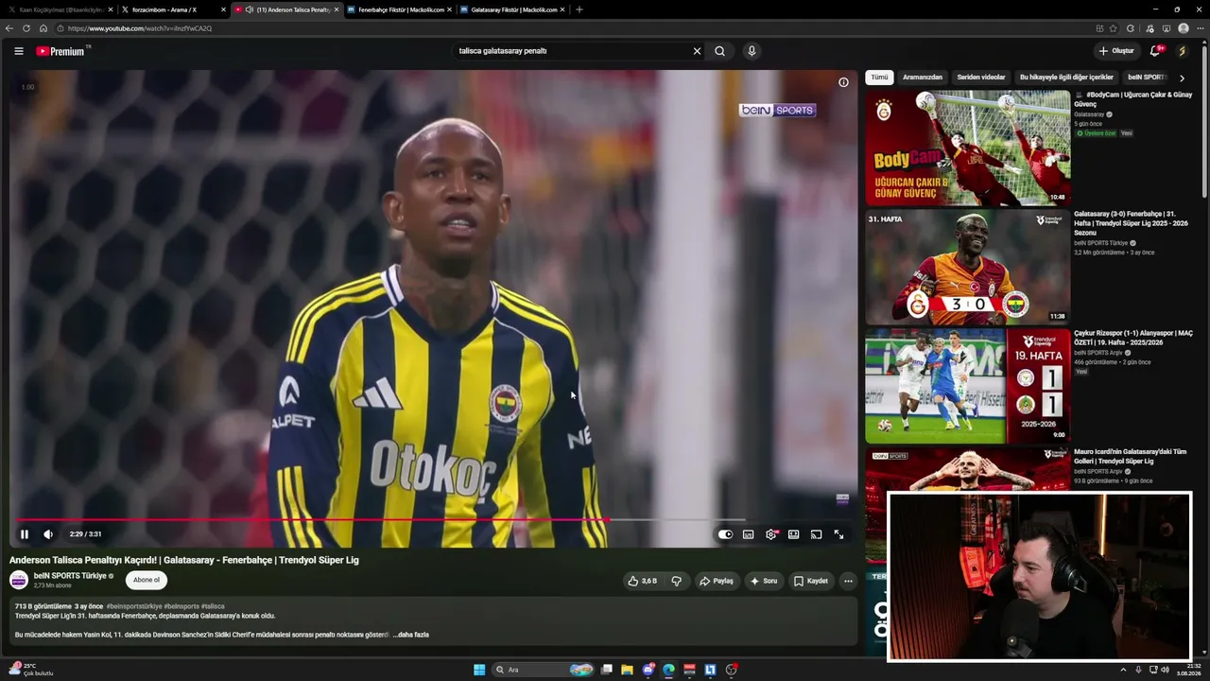1210x681 pixels.
Task: Open weather widget on taskbar
Action: (x=30, y=670)
